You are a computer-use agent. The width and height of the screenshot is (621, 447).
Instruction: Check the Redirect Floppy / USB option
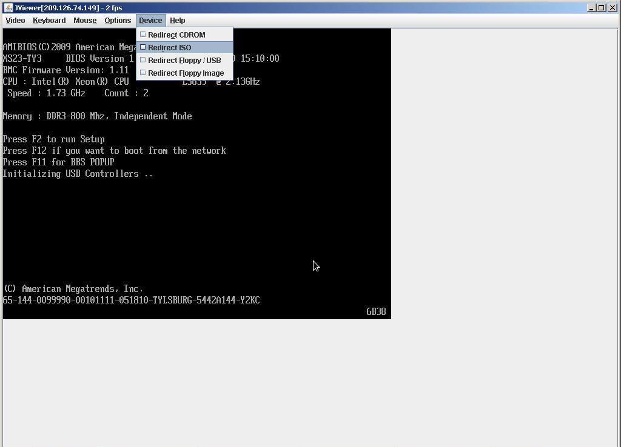tap(143, 60)
